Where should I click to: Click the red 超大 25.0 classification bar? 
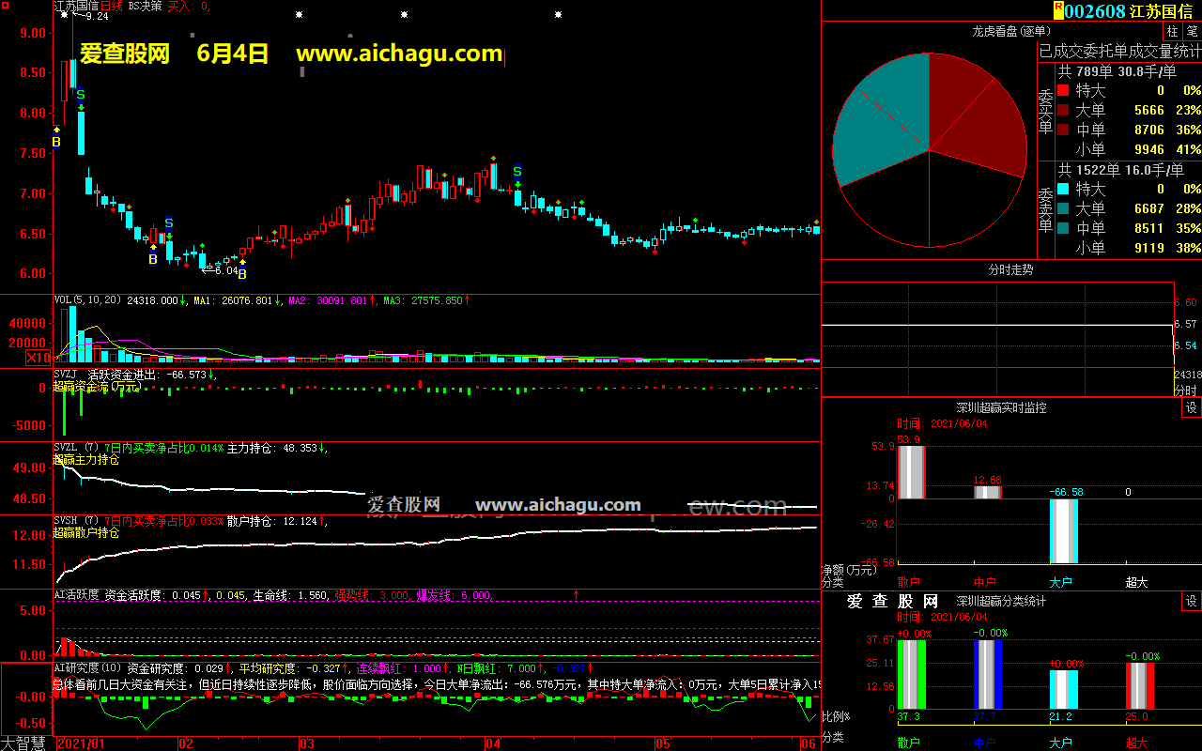click(x=1139, y=686)
